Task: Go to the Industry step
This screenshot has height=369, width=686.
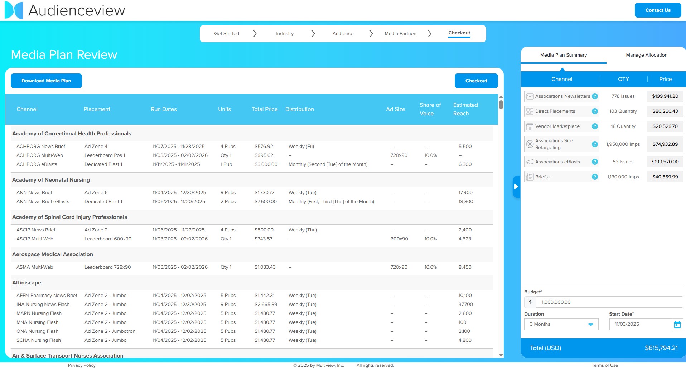Action: pyautogui.click(x=285, y=34)
